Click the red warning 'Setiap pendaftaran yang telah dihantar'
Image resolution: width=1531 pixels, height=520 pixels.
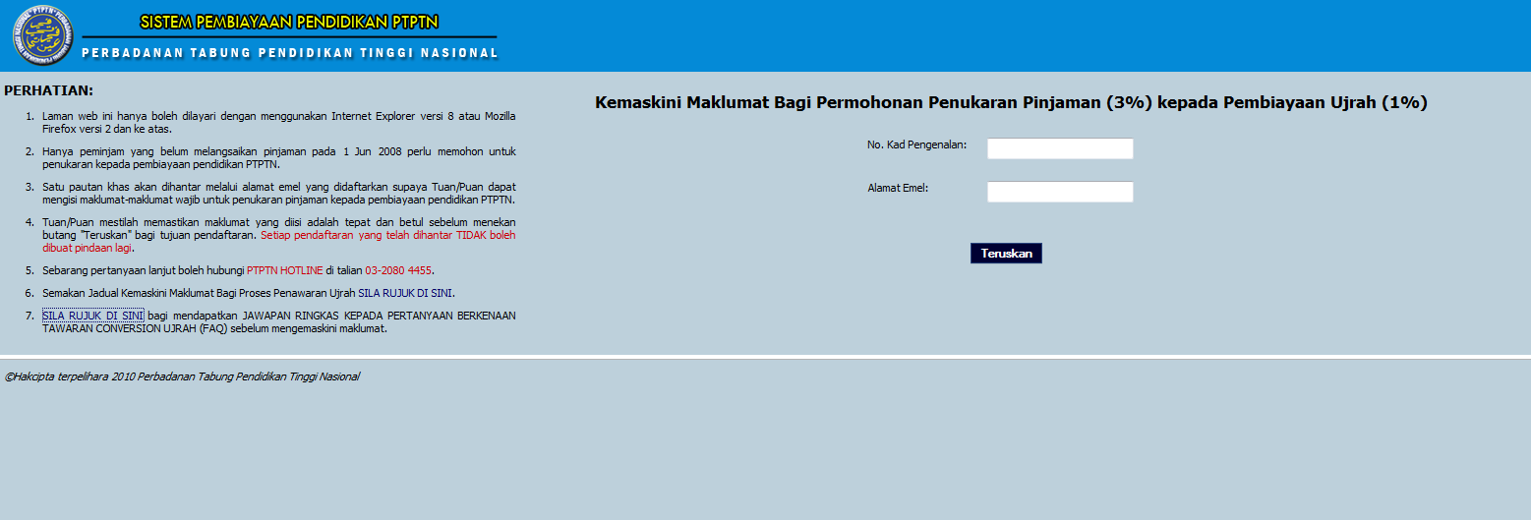pyautogui.click(x=279, y=242)
